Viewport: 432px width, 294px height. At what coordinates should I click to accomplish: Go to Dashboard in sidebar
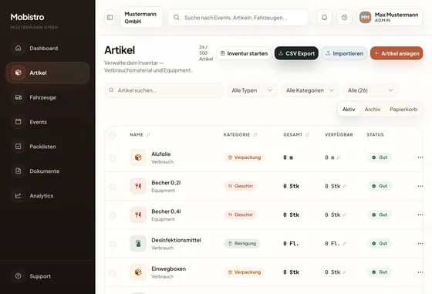pos(48,48)
